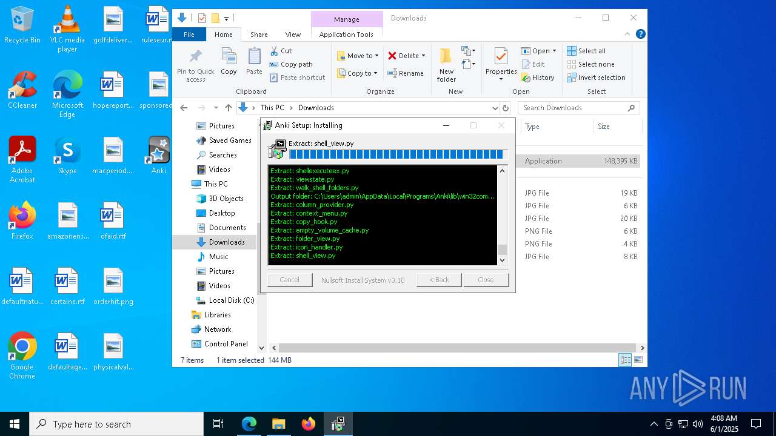
Task: Switch to details view layout
Action: pos(625,360)
